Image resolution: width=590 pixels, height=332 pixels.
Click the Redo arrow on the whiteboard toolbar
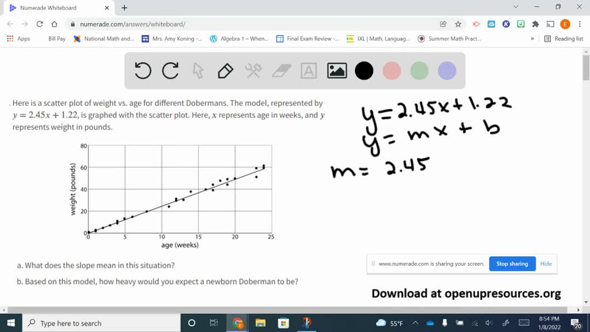click(x=171, y=70)
